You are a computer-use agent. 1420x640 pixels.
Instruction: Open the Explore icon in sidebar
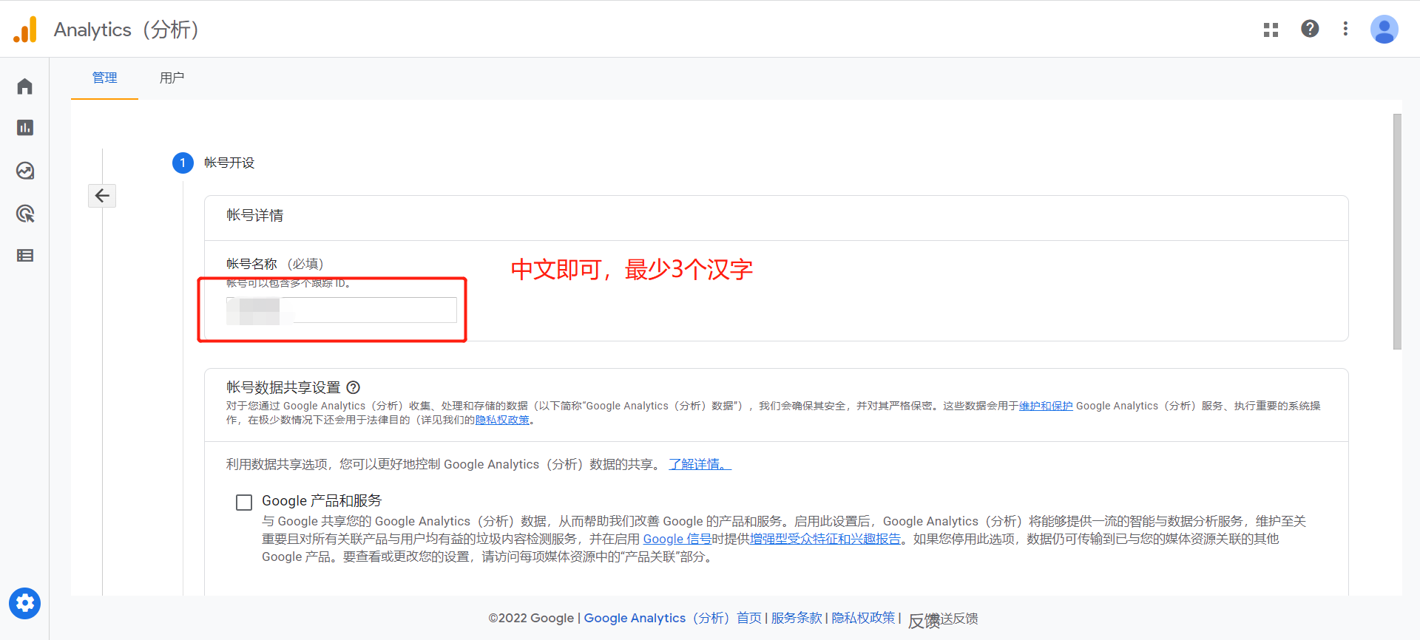[25, 171]
